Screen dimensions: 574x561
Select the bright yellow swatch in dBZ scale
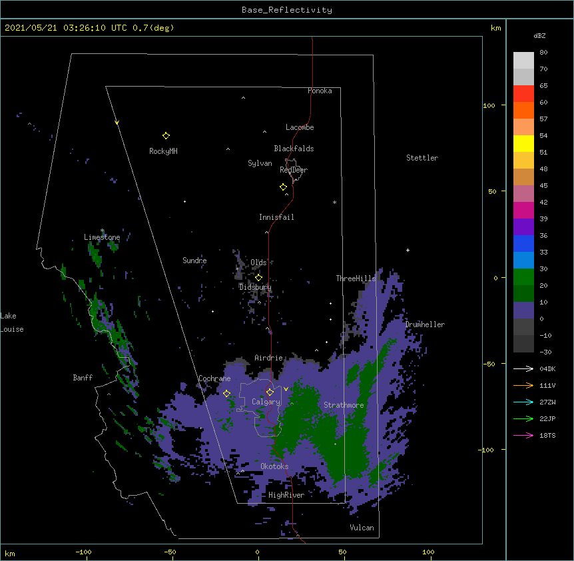523,143
